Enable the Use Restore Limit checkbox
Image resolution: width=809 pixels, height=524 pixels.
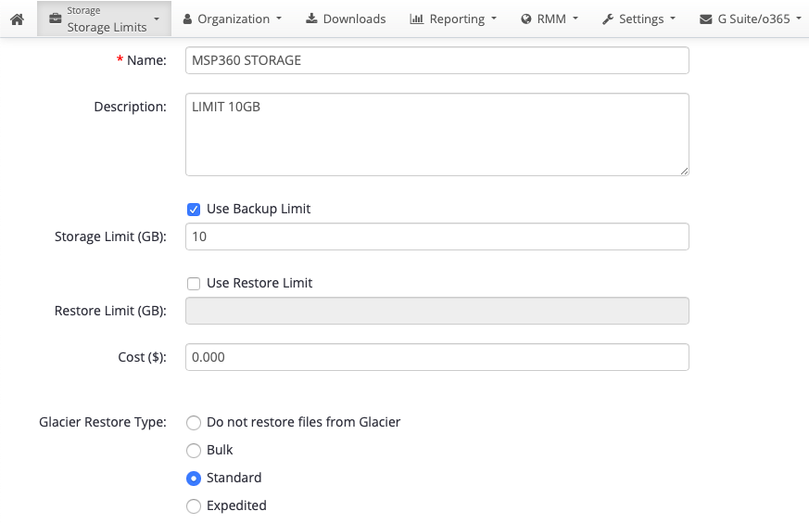194,284
